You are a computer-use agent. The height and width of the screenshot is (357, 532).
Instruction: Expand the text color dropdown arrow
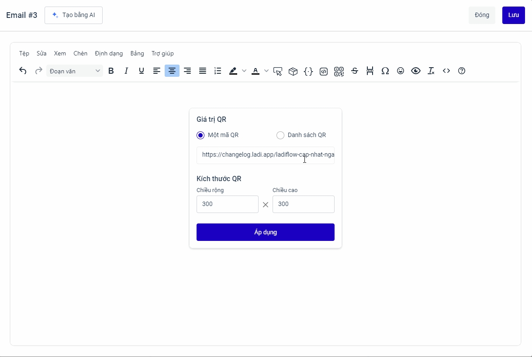266,71
